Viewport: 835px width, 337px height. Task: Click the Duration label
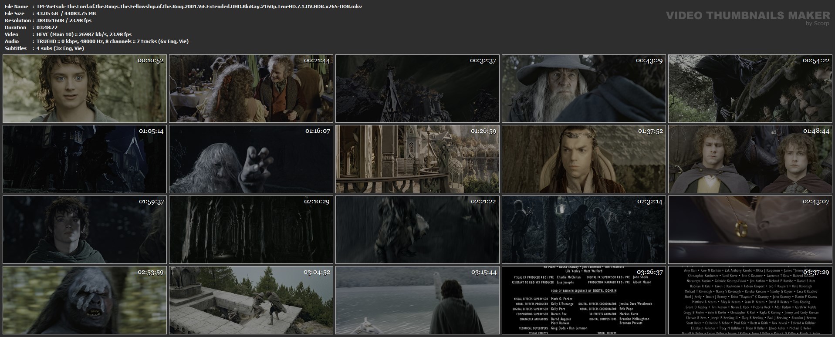[x=15, y=27]
